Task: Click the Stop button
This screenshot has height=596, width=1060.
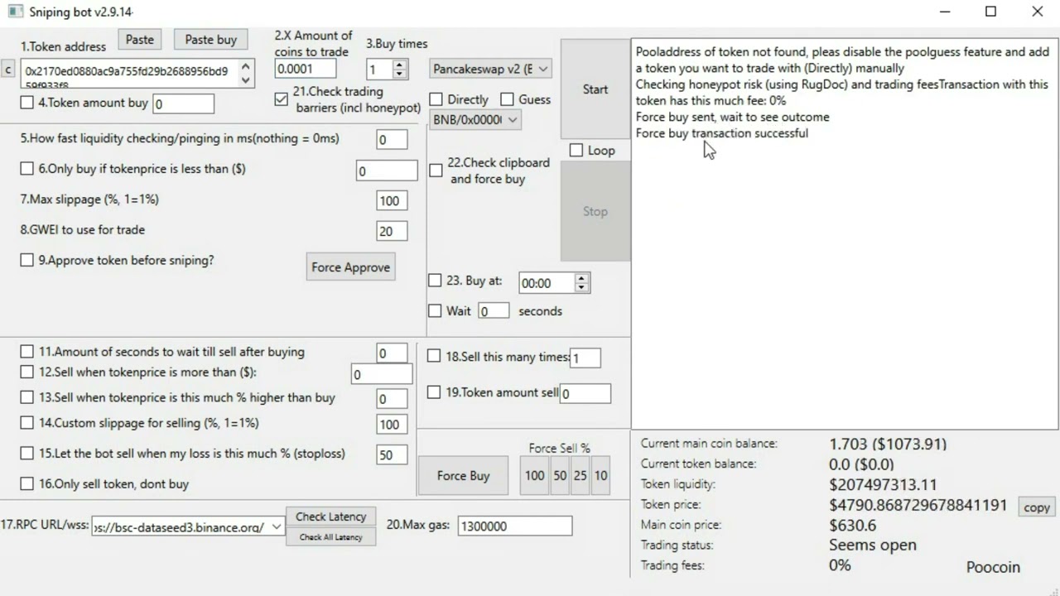Action: (595, 211)
